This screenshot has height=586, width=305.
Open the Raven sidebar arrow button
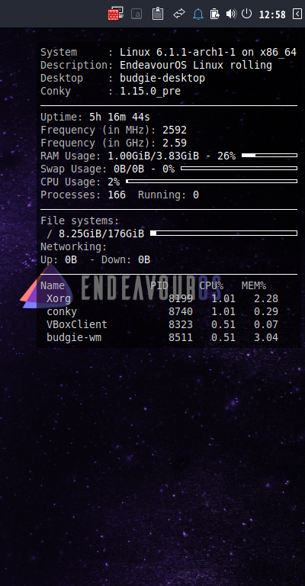coord(297,14)
